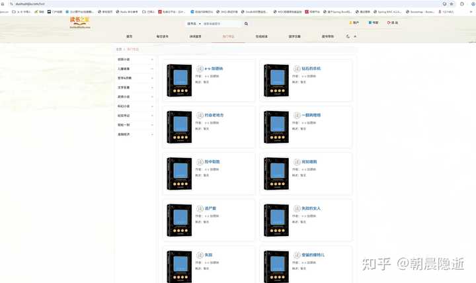The height and width of the screenshot is (283, 476).
Task: Click the magnifier search icon
Action: [x=246, y=24]
